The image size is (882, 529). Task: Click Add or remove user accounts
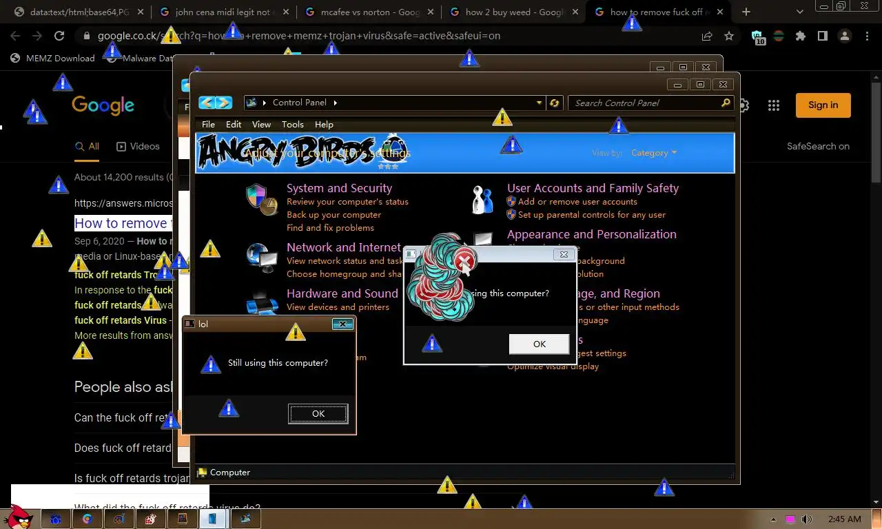(x=577, y=202)
